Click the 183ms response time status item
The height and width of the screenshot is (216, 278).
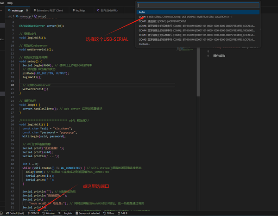[109, 213]
